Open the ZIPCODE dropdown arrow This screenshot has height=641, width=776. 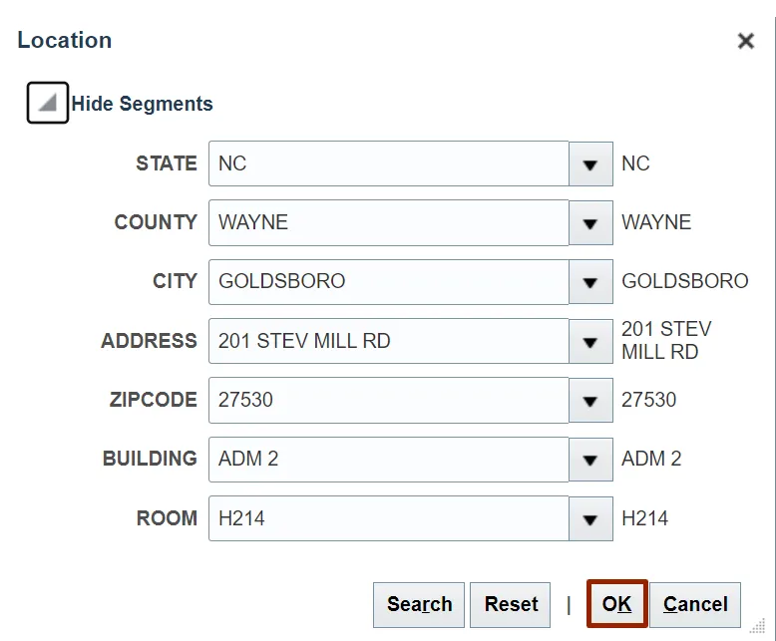tap(590, 400)
